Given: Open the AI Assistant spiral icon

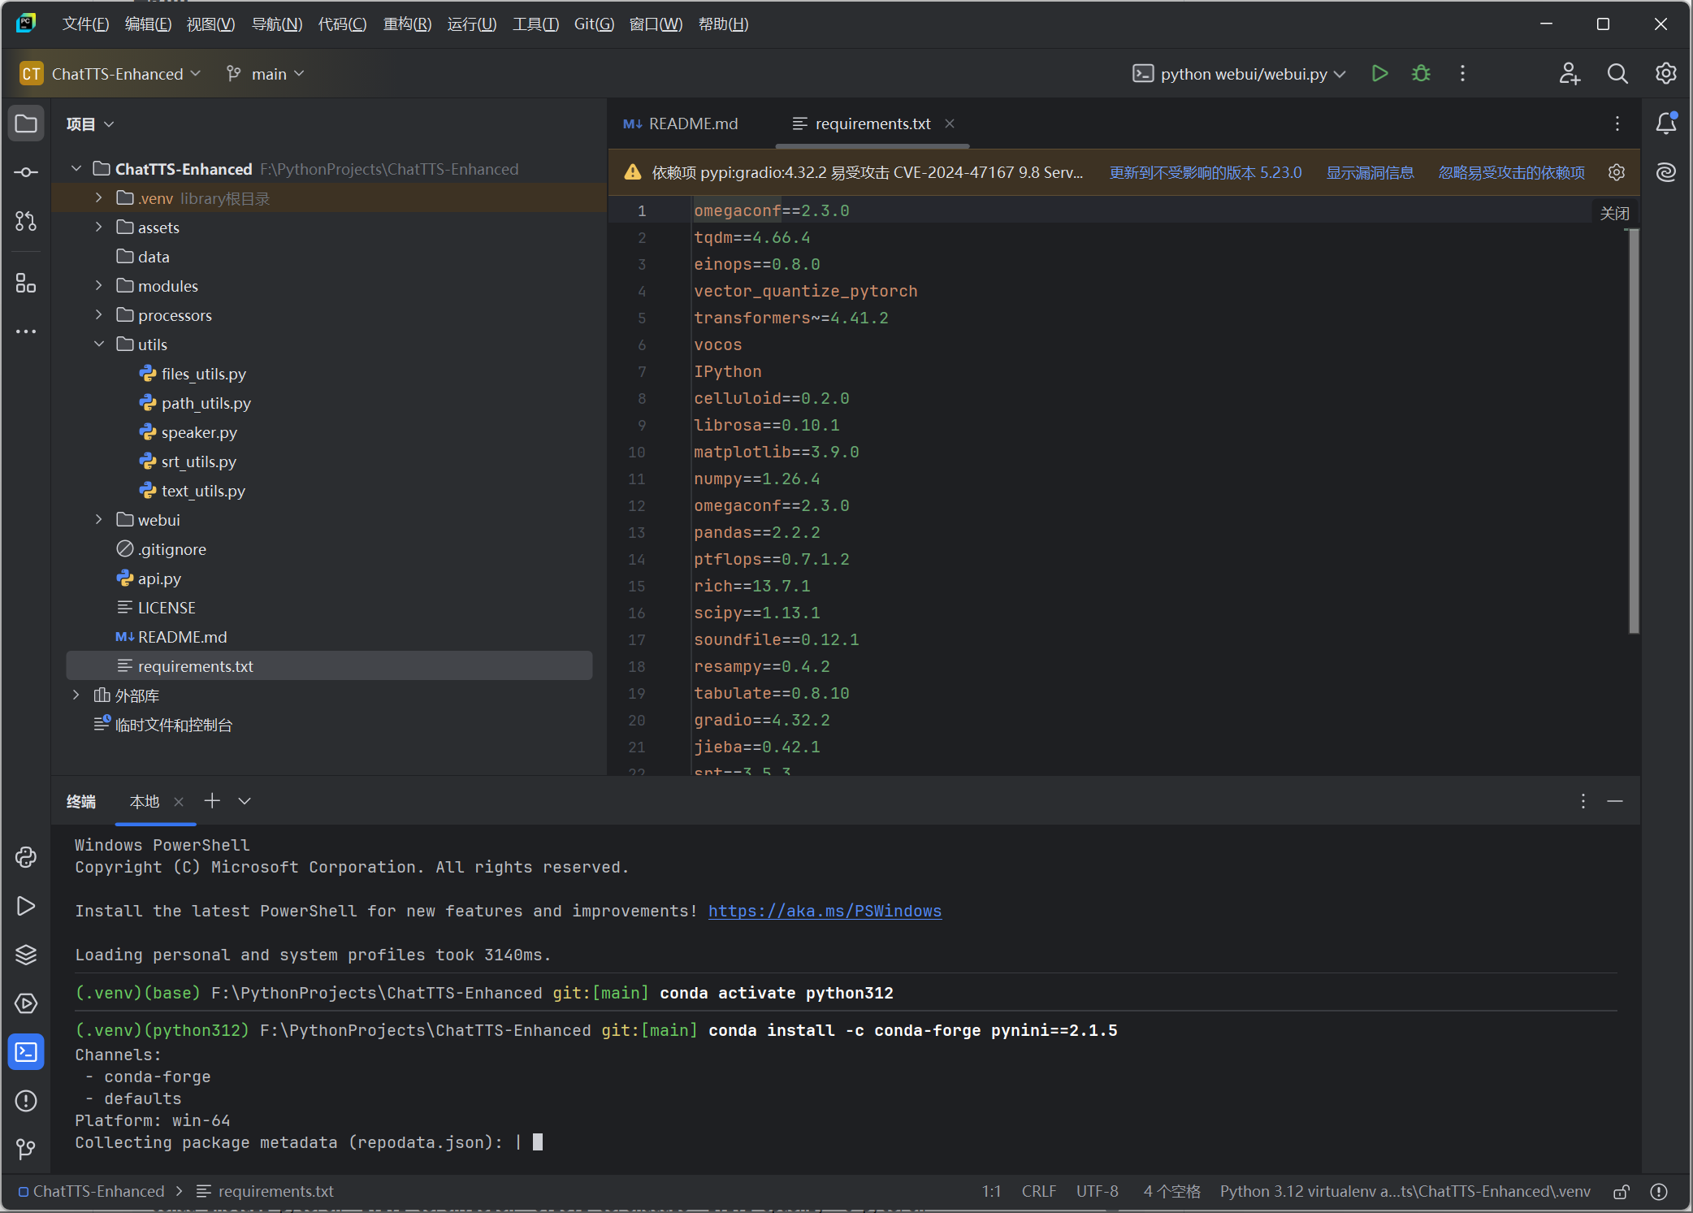Looking at the screenshot, I should coord(1665,172).
